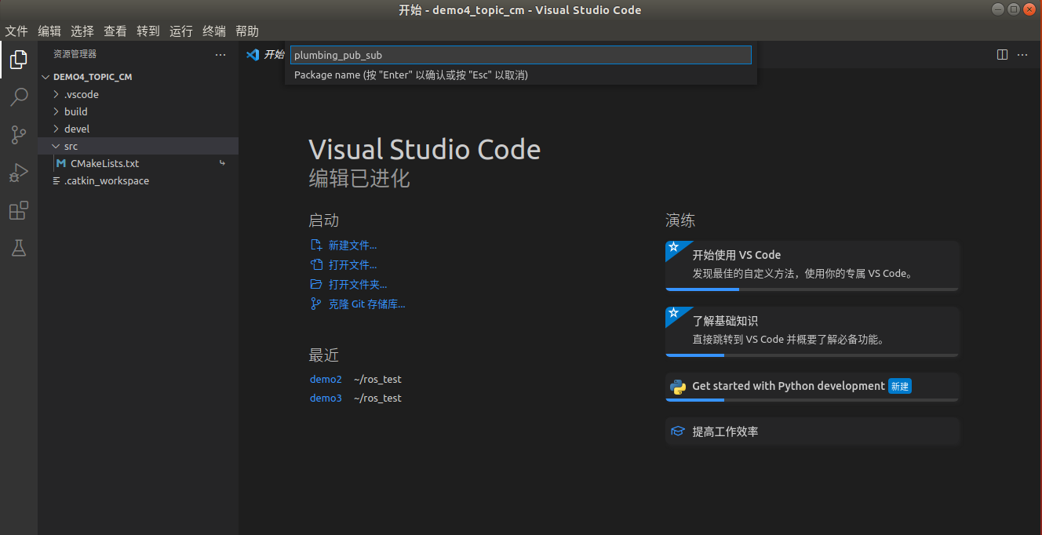The image size is (1042, 535).
Task: Open Explorer panel more actions (…)
Action: tap(220, 55)
